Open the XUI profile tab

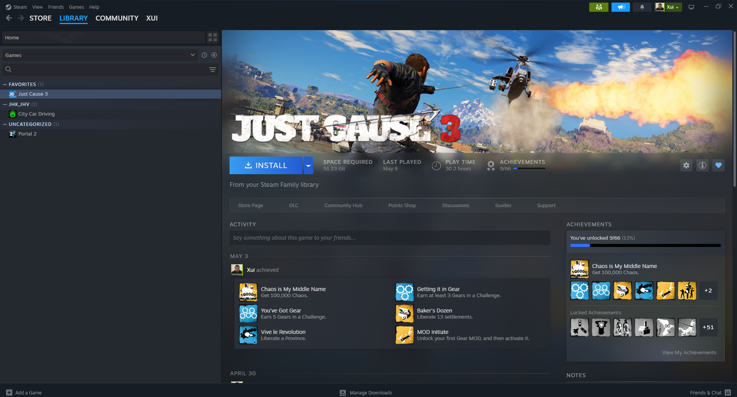coord(152,18)
